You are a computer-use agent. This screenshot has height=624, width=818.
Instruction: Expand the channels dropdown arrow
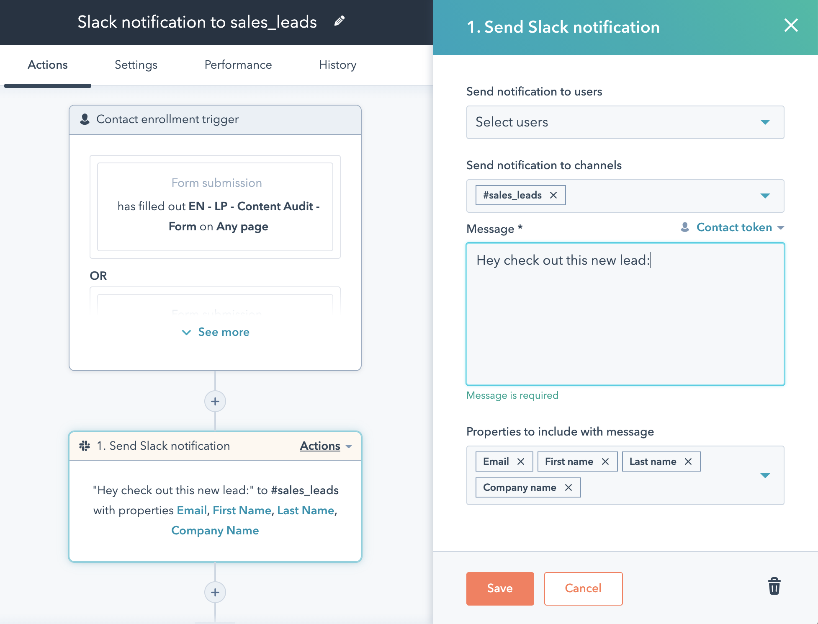[766, 196]
